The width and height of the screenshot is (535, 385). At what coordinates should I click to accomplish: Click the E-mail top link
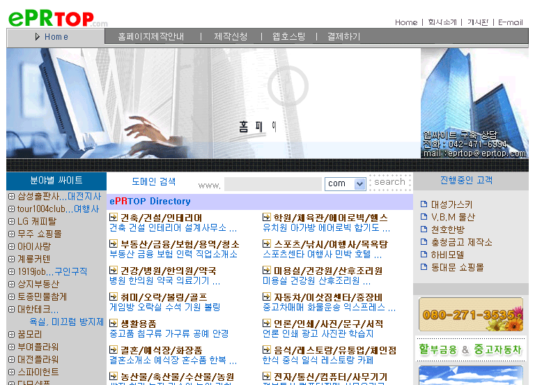coord(511,22)
